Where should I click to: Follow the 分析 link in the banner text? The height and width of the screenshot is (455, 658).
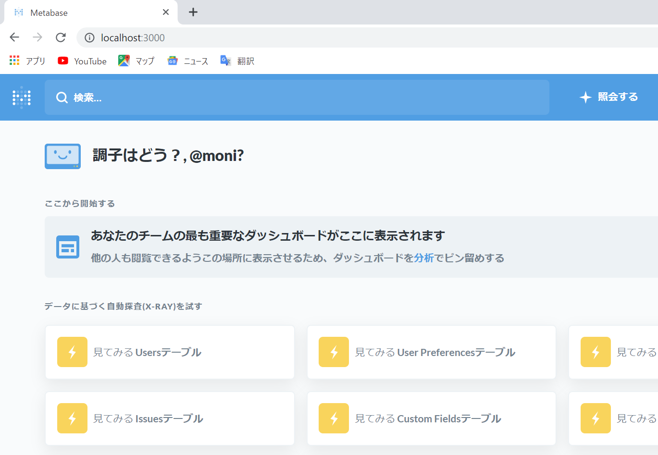pyautogui.click(x=424, y=258)
